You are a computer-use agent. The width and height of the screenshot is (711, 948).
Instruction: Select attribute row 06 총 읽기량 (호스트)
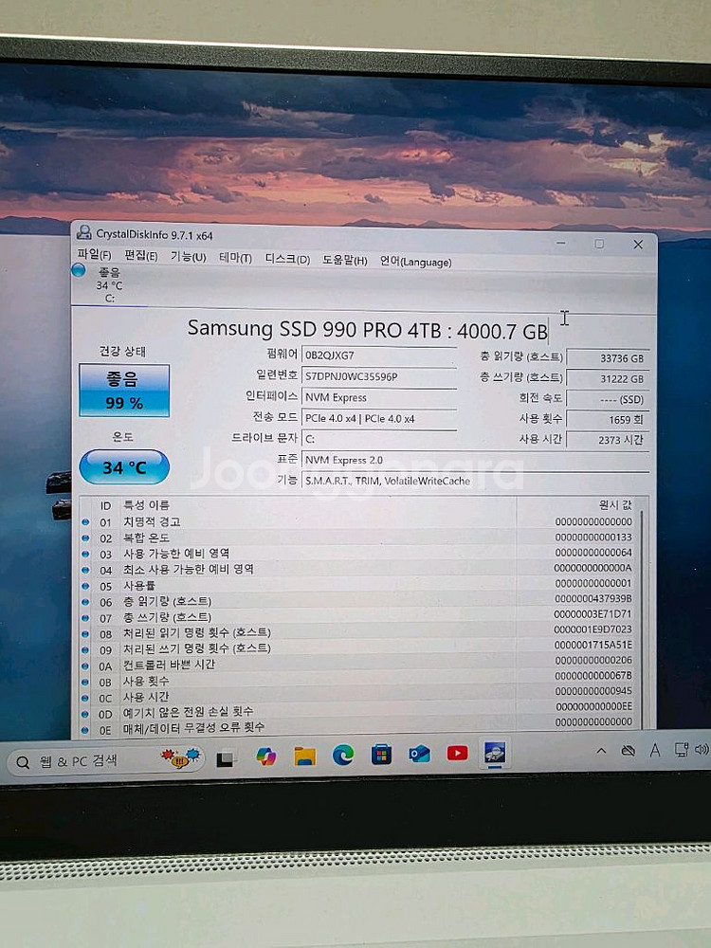(358, 601)
